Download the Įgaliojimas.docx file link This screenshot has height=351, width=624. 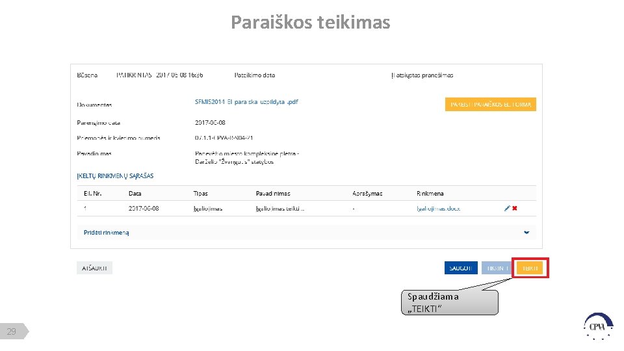click(439, 209)
